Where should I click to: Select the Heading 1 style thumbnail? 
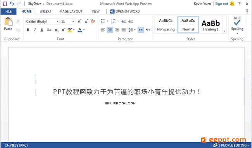click(x=211, y=25)
